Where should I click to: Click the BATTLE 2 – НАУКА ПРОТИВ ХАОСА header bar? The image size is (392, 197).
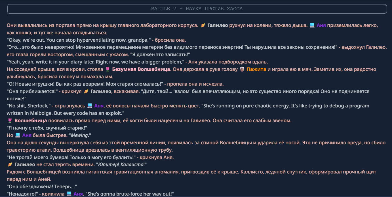(197, 9)
